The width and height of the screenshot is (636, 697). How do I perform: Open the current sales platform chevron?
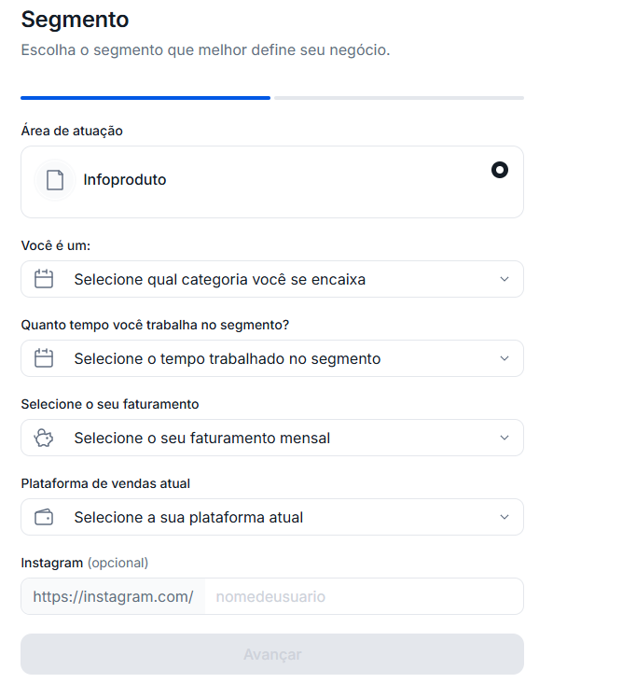[505, 517]
